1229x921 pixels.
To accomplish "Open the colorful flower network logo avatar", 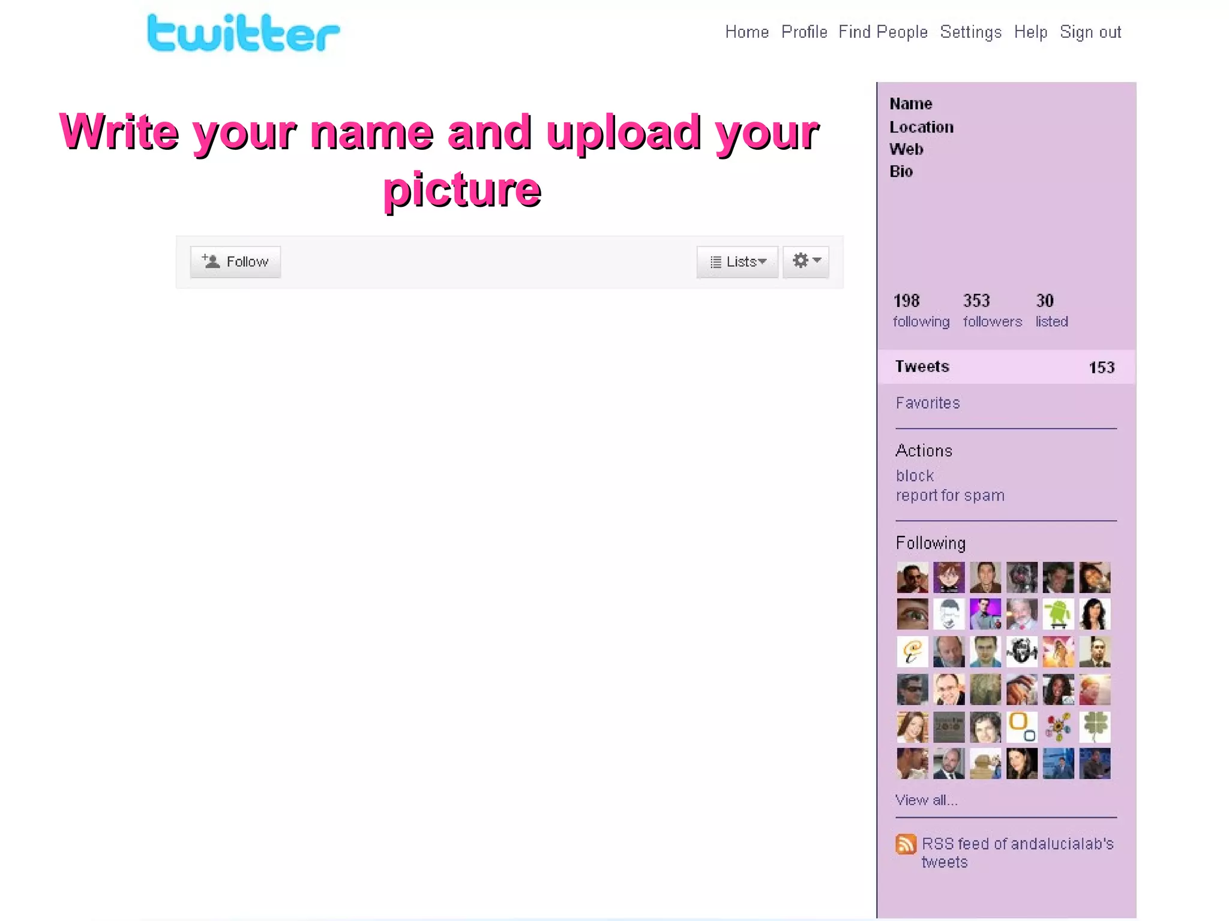I will (x=1058, y=727).
